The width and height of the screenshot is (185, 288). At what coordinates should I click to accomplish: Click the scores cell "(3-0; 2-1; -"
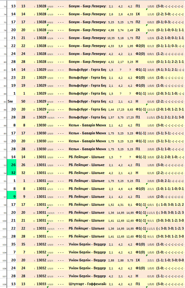(x=170, y=181)
